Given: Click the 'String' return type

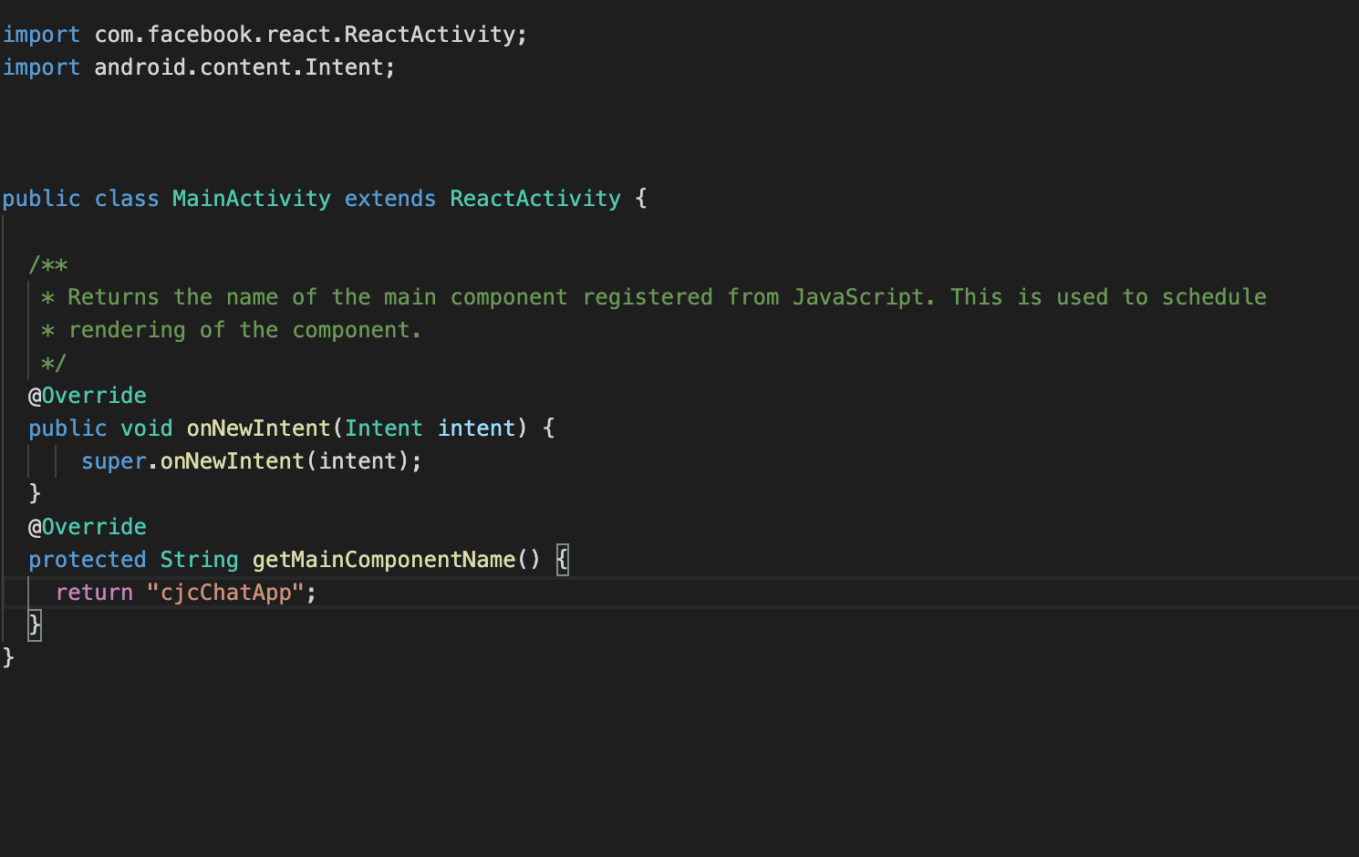Looking at the screenshot, I should point(200,560).
